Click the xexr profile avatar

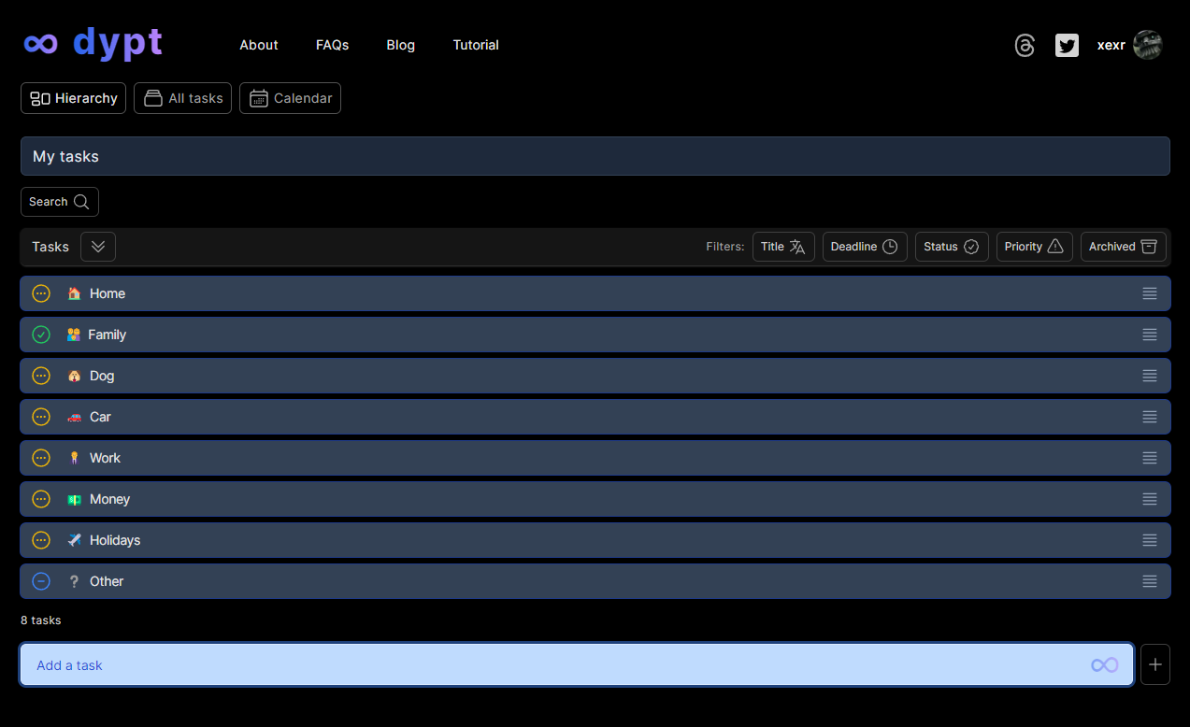pos(1147,45)
